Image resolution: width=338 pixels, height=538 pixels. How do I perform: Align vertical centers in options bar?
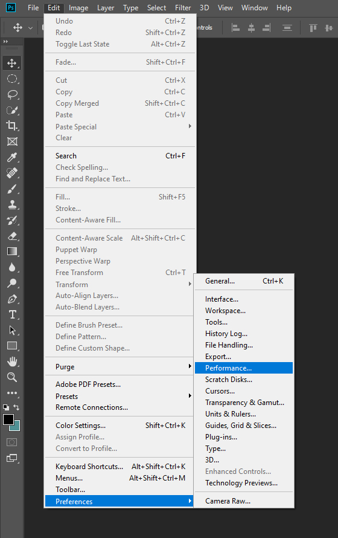pyautogui.click(x=329, y=28)
